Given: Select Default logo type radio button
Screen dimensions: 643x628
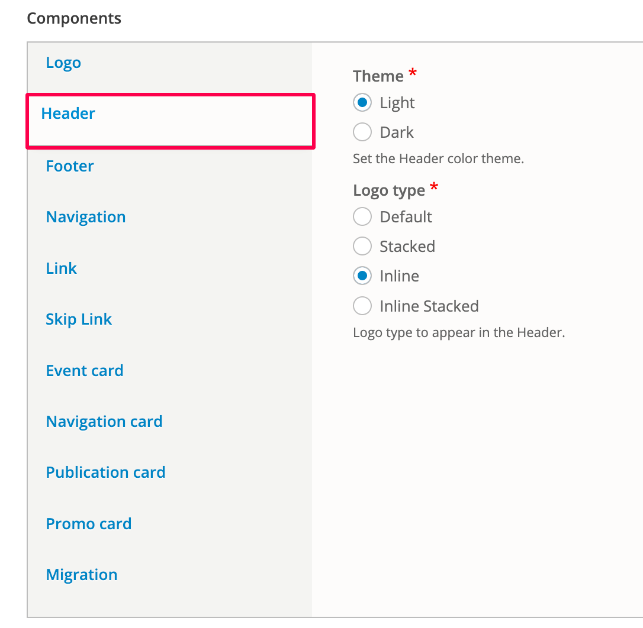Looking at the screenshot, I should tap(362, 217).
